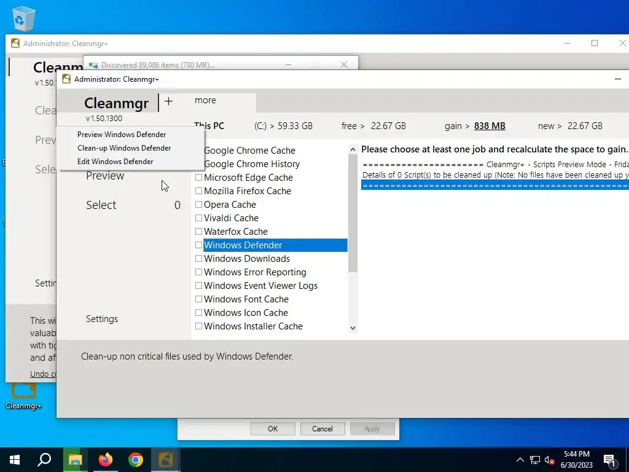The width and height of the screenshot is (629, 472).
Task: Check the Windows Icon Cache checkbox
Action: (x=198, y=313)
